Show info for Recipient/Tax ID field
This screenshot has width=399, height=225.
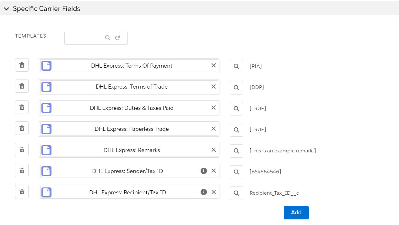coord(204,192)
